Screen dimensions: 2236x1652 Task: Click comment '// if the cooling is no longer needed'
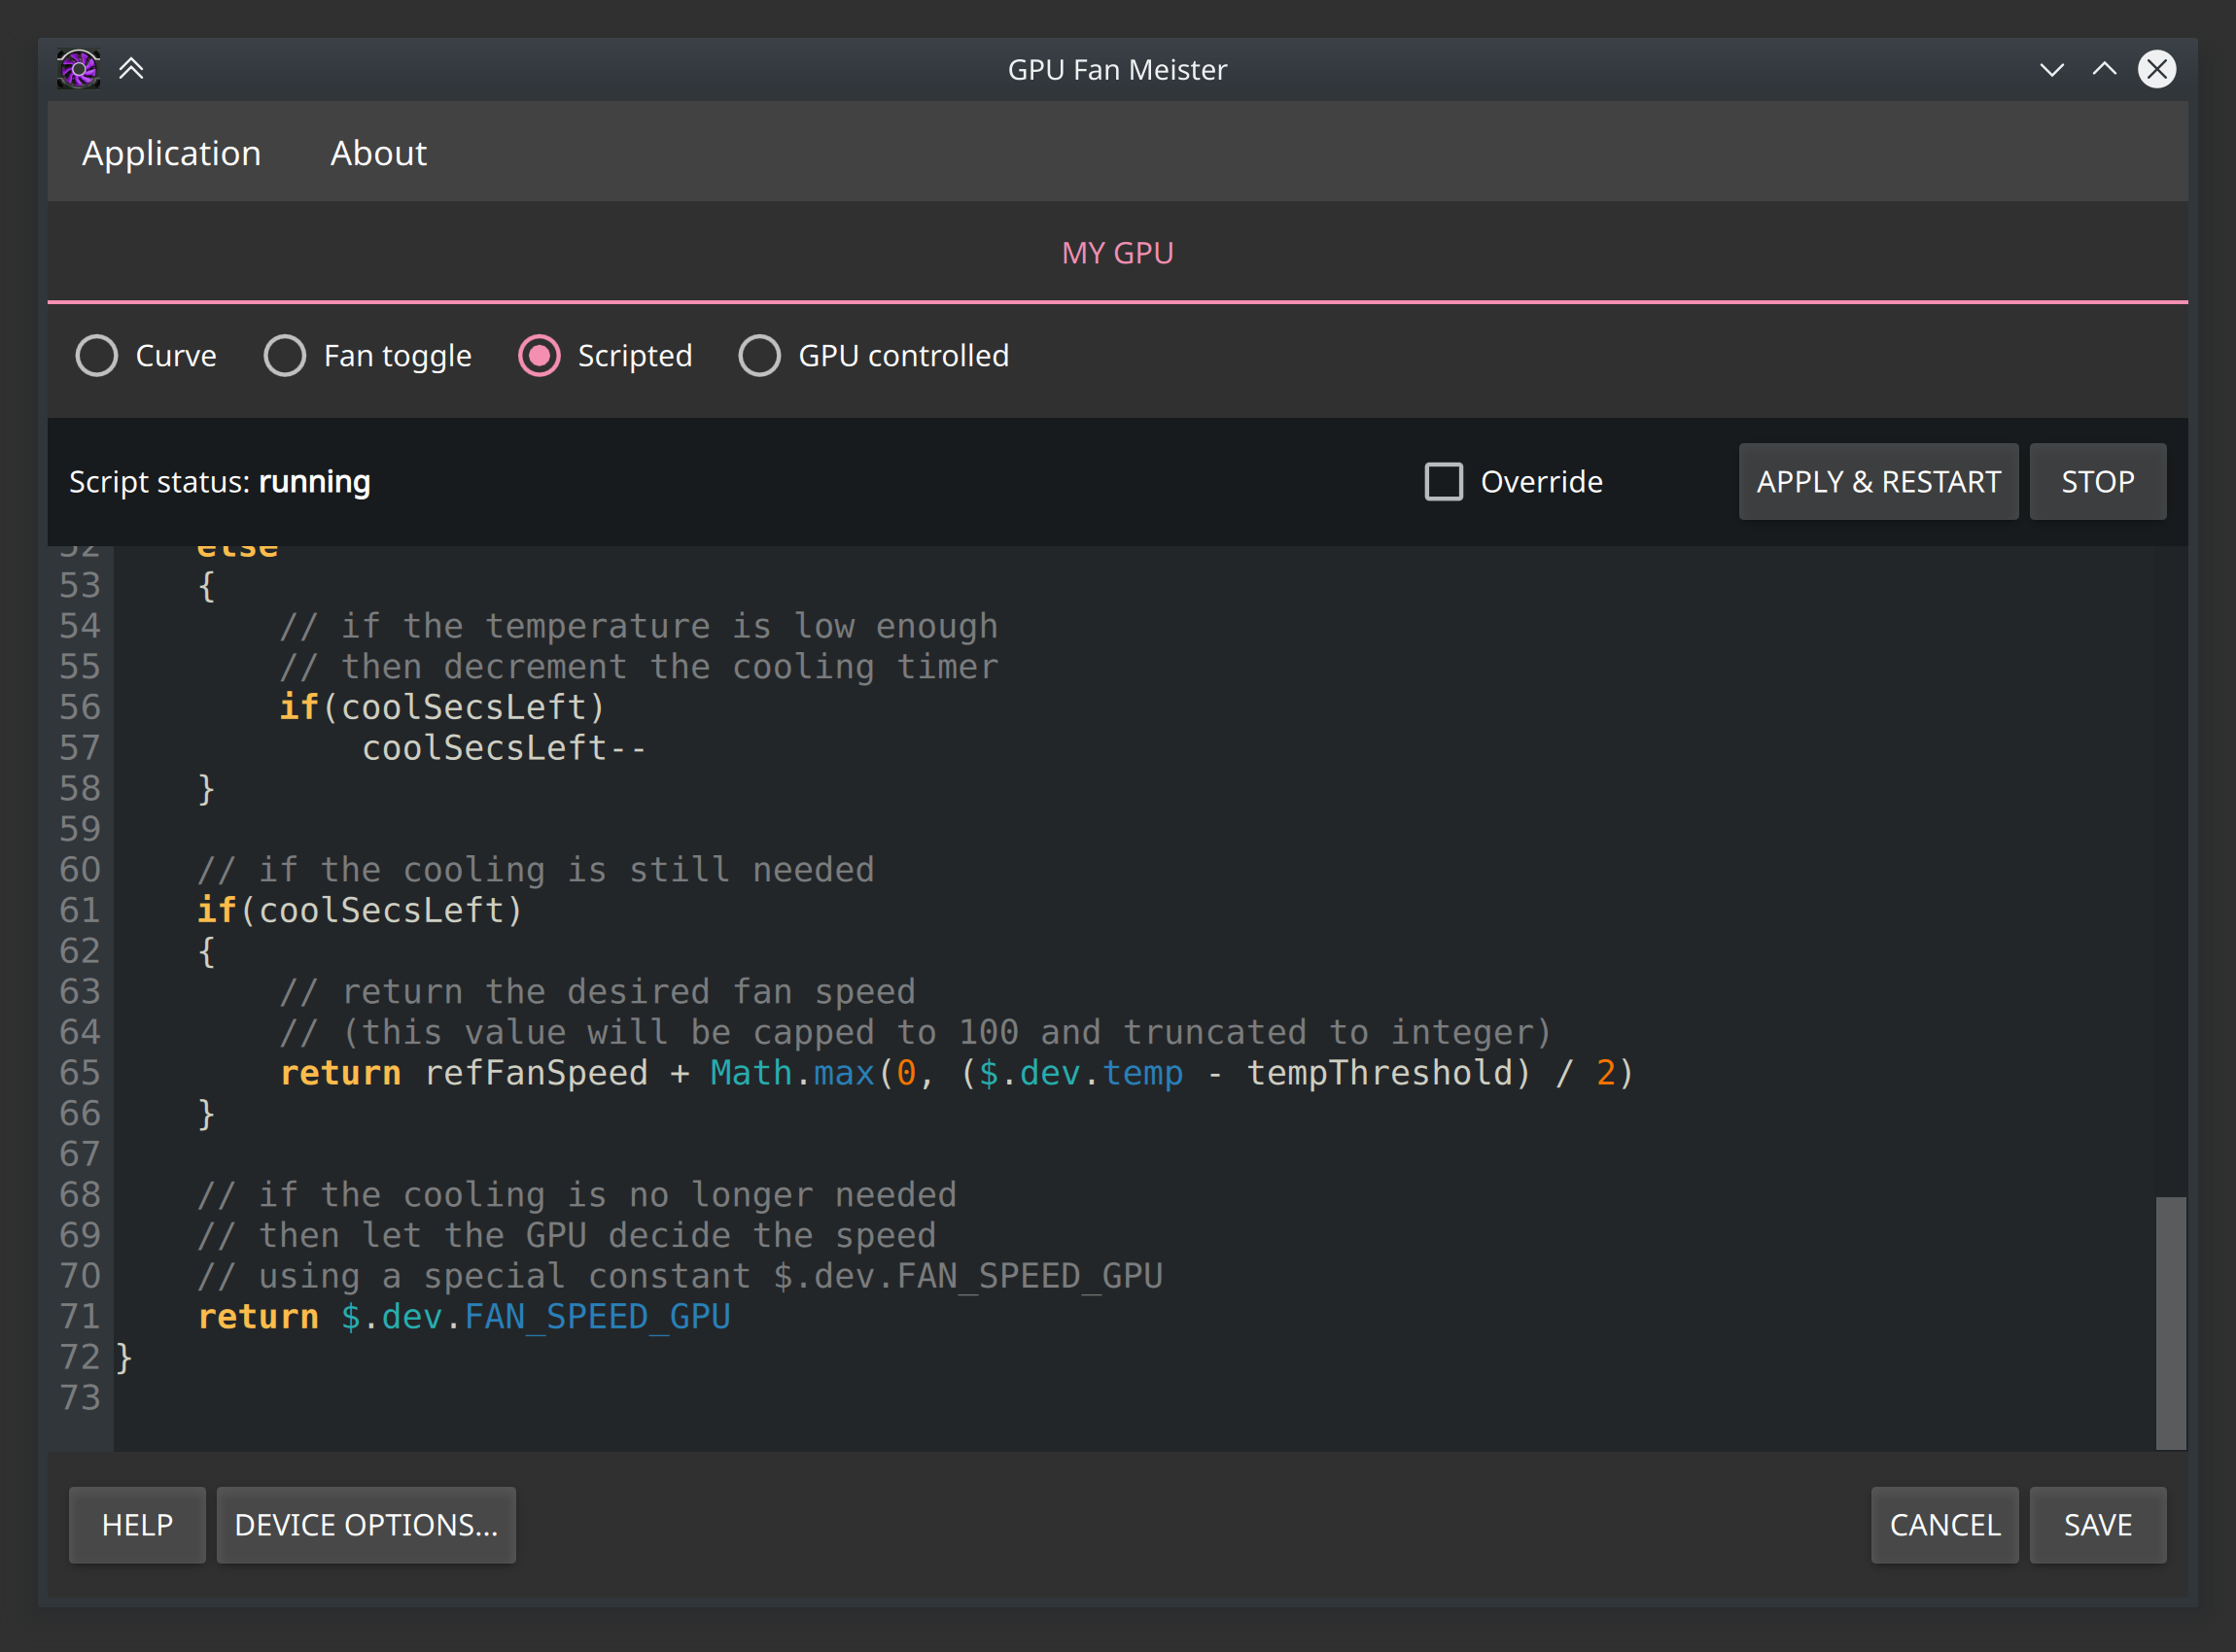pos(577,1195)
